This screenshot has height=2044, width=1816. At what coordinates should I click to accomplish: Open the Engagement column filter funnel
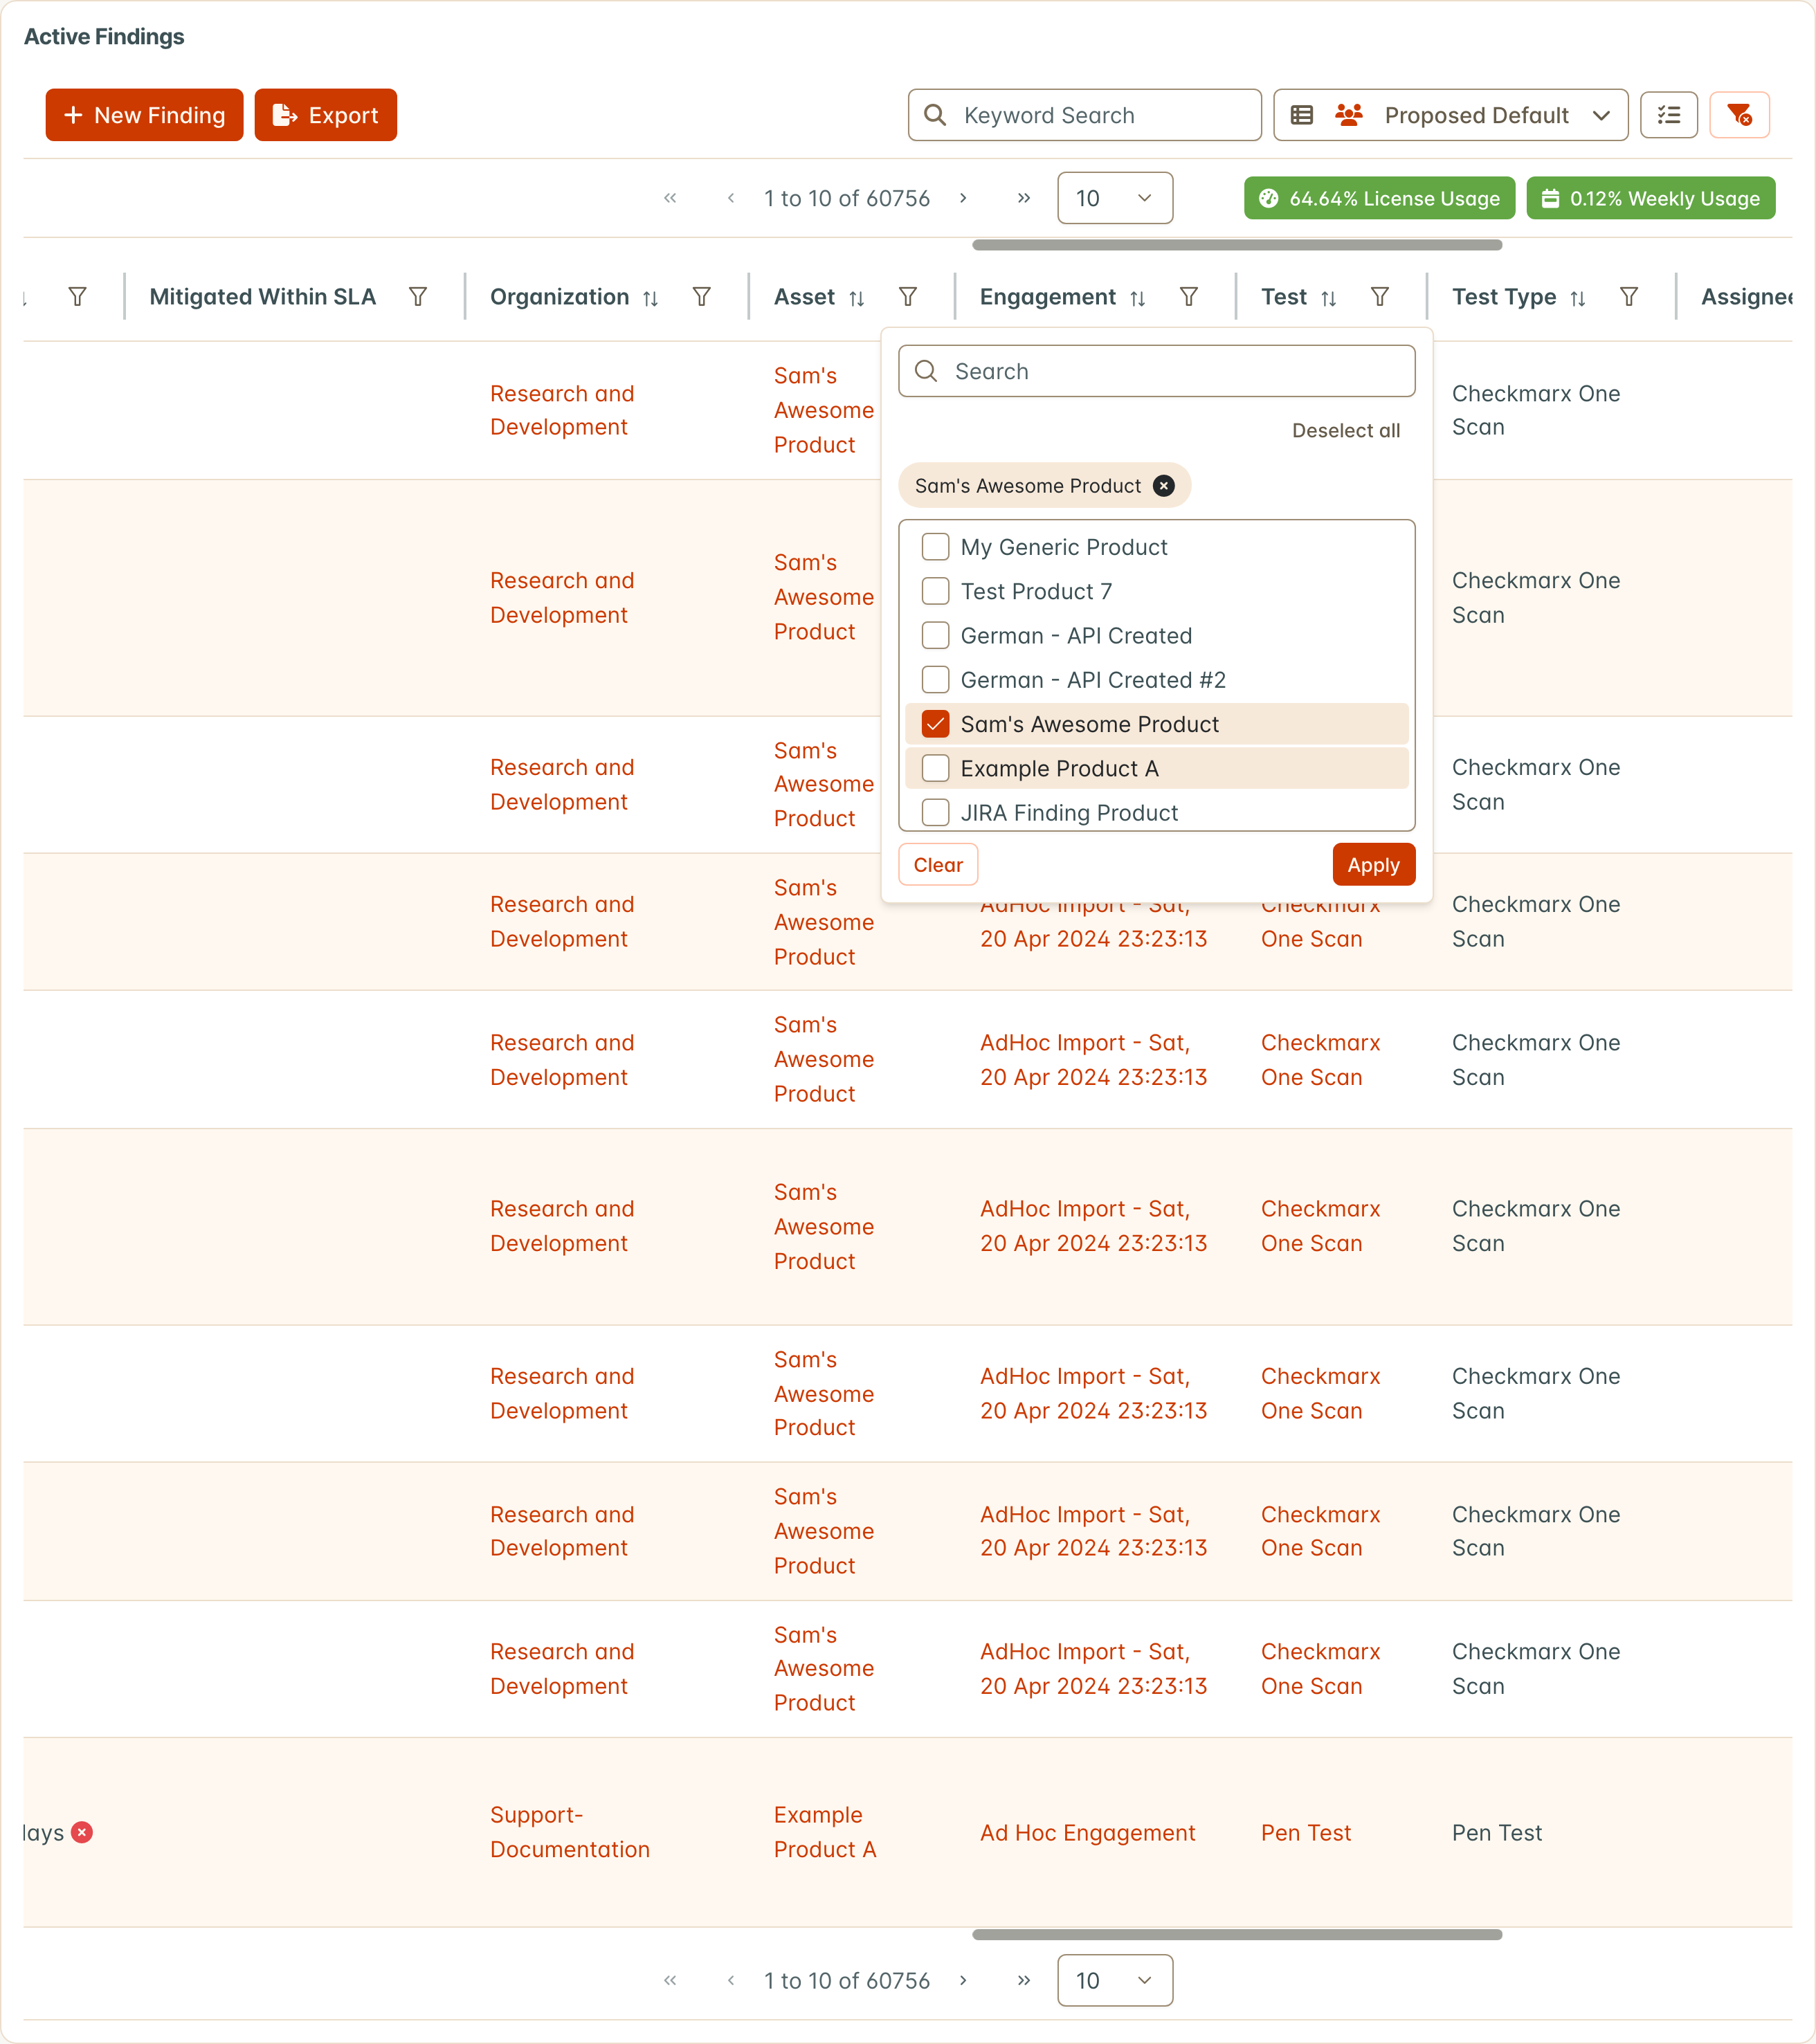(x=1189, y=297)
